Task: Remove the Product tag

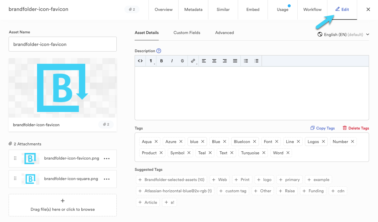Action: click(x=161, y=153)
